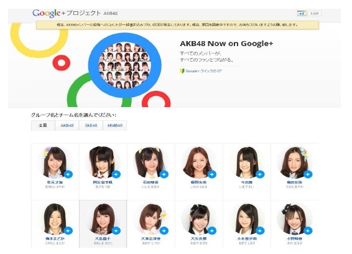Click 大矢真那's profile photo

[x=198, y=219]
